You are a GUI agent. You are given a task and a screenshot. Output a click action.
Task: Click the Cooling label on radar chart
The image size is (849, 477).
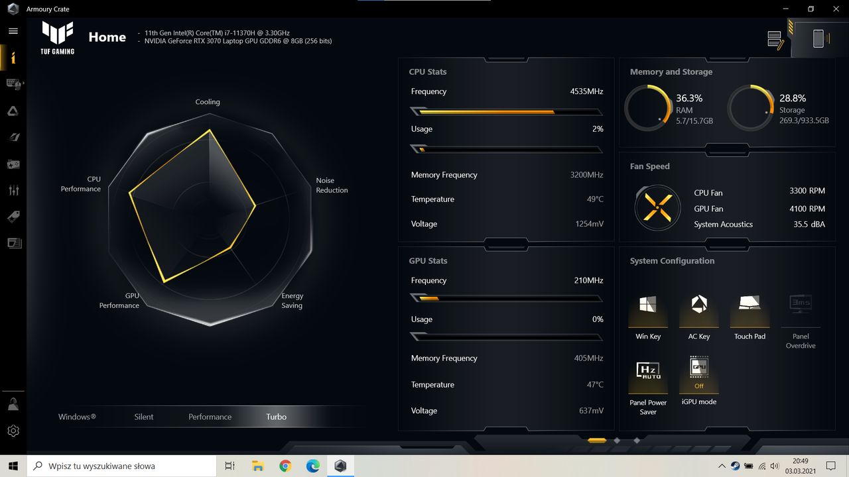208,102
